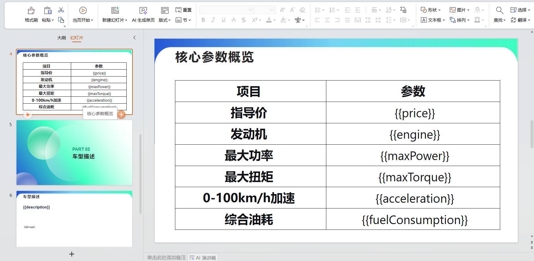The image size is (534, 261).
Task: Open the 粘贴 paste options dropdown
Action: [x=48, y=20]
